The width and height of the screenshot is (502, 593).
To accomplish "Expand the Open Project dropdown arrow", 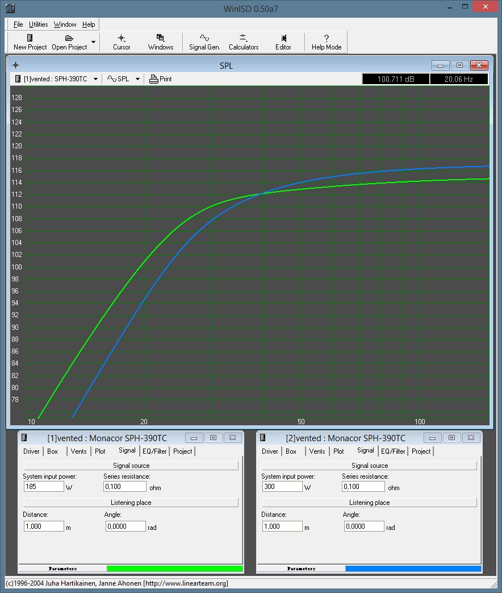I will point(93,42).
